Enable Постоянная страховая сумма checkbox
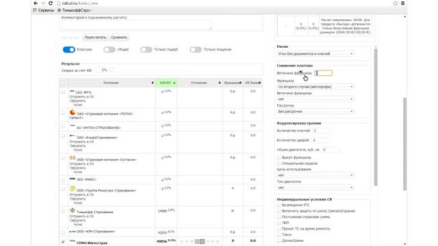Viewport: 438px width, 246px height. [279, 217]
